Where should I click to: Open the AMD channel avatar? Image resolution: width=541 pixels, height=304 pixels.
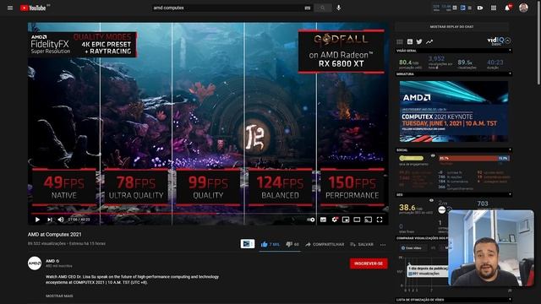pyautogui.click(x=35, y=263)
